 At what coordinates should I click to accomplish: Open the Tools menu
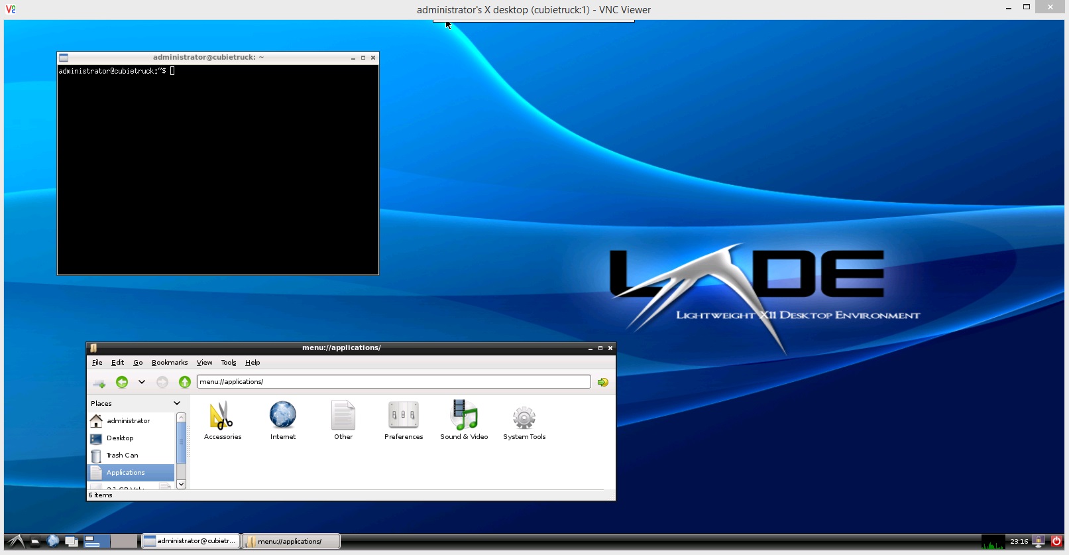tap(229, 363)
